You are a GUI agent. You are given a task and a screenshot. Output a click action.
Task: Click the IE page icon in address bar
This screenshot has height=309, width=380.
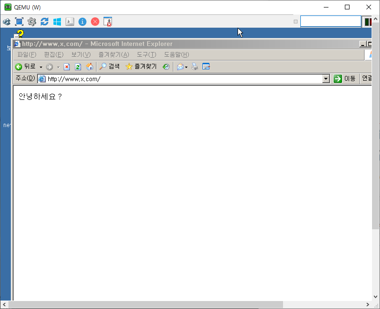pos(42,79)
